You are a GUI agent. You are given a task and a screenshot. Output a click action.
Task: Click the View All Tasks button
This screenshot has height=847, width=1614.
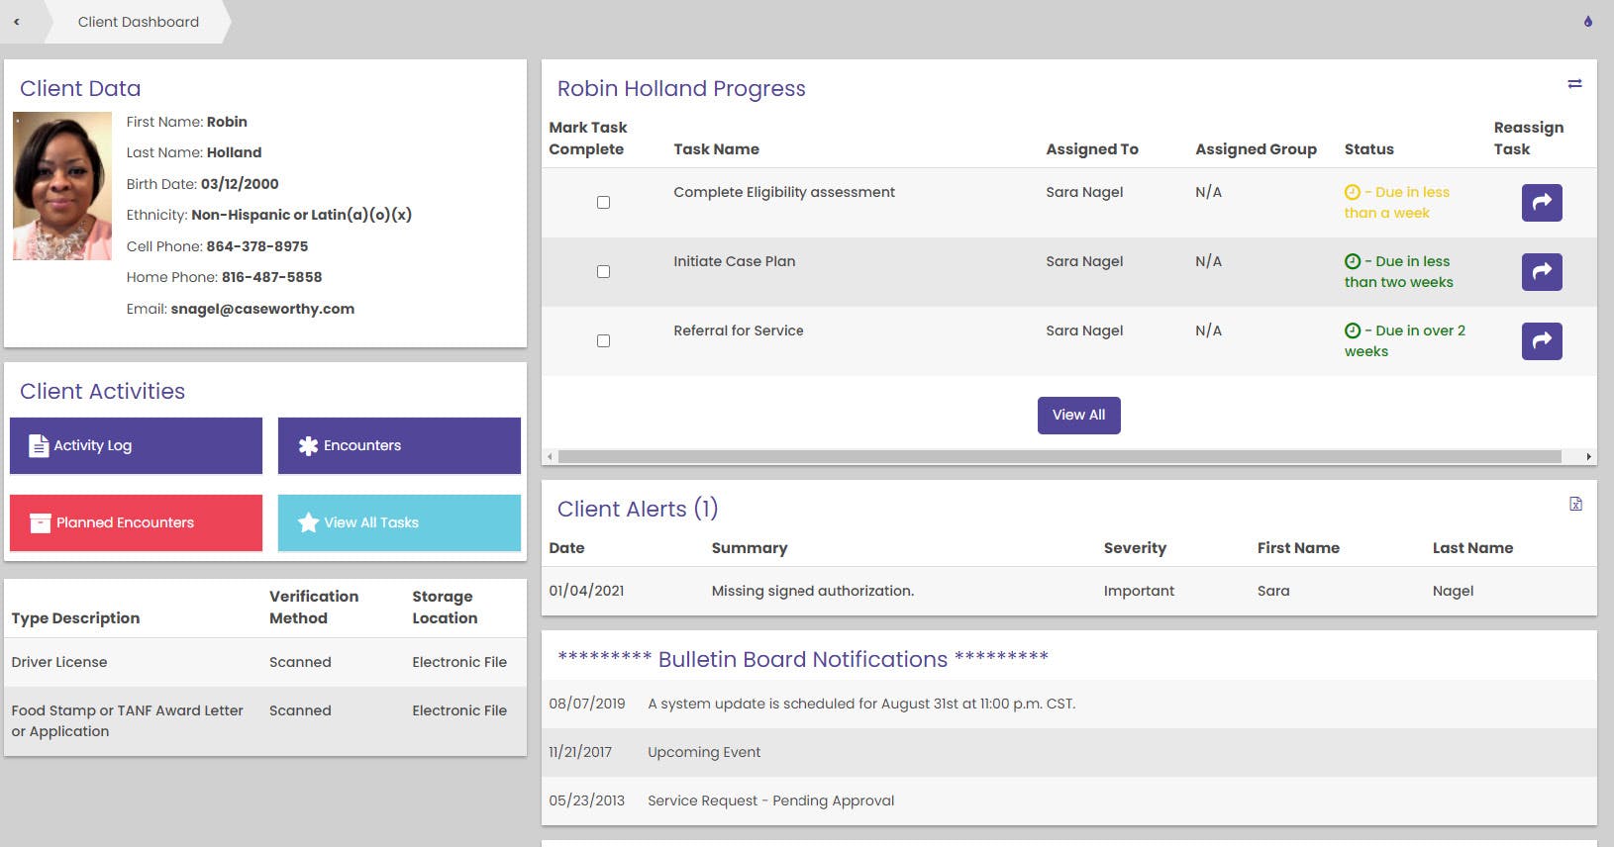tap(399, 522)
